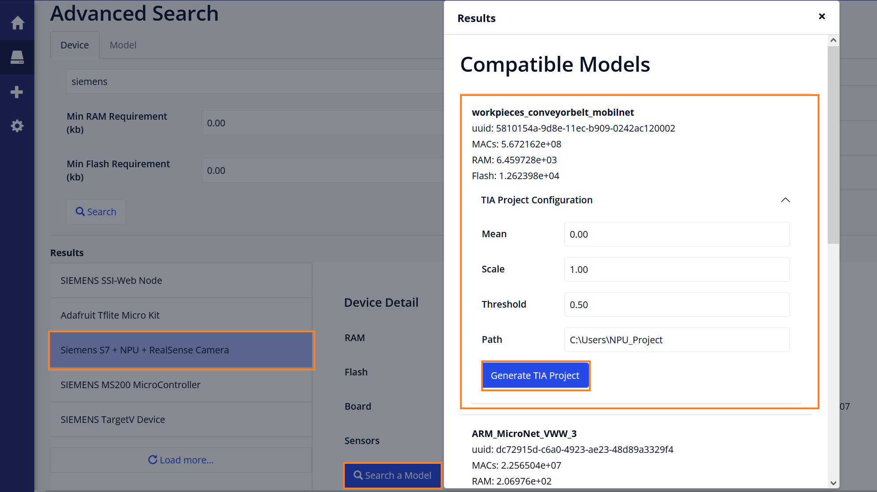The height and width of the screenshot is (492, 877).
Task: Click the Search a Model button
Action: 392,475
